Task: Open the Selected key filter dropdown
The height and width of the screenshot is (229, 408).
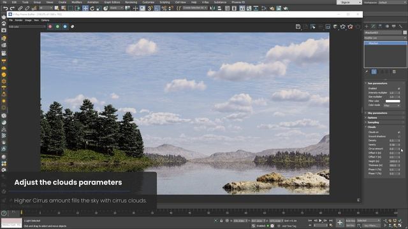Action: click(x=368, y=221)
